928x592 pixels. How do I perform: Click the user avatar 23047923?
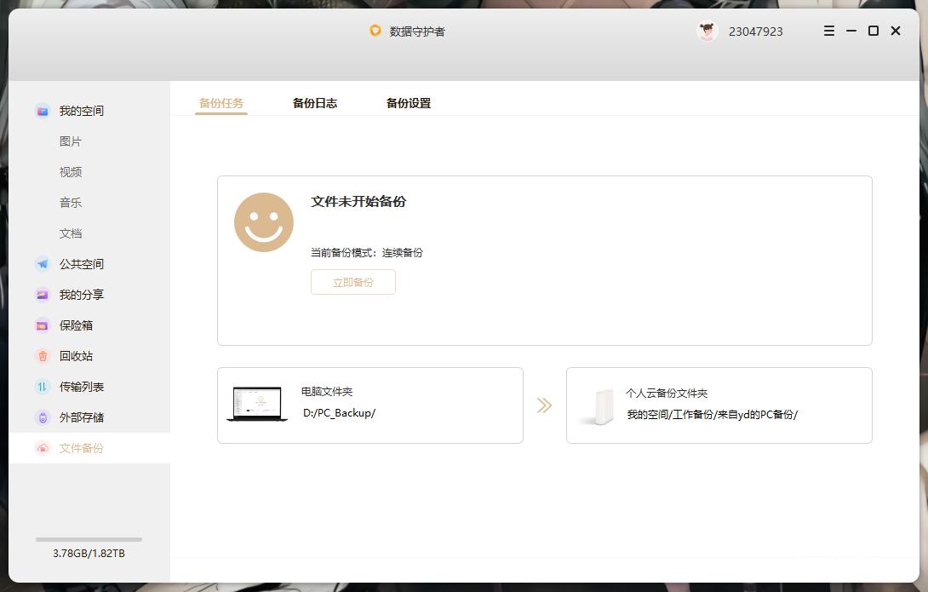pyautogui.click(x=707, y=31)
